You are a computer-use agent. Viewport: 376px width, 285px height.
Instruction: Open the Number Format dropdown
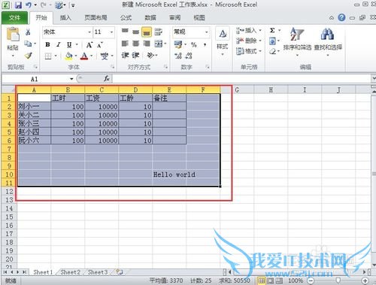point(207,32)
